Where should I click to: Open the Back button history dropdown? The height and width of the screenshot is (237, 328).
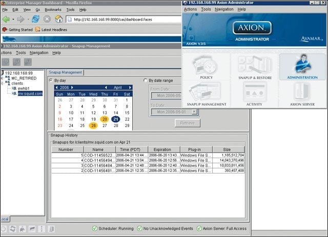pos(13,19)
